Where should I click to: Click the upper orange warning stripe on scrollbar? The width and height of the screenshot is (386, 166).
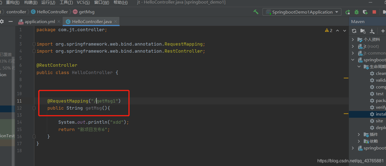click(346, 78)
